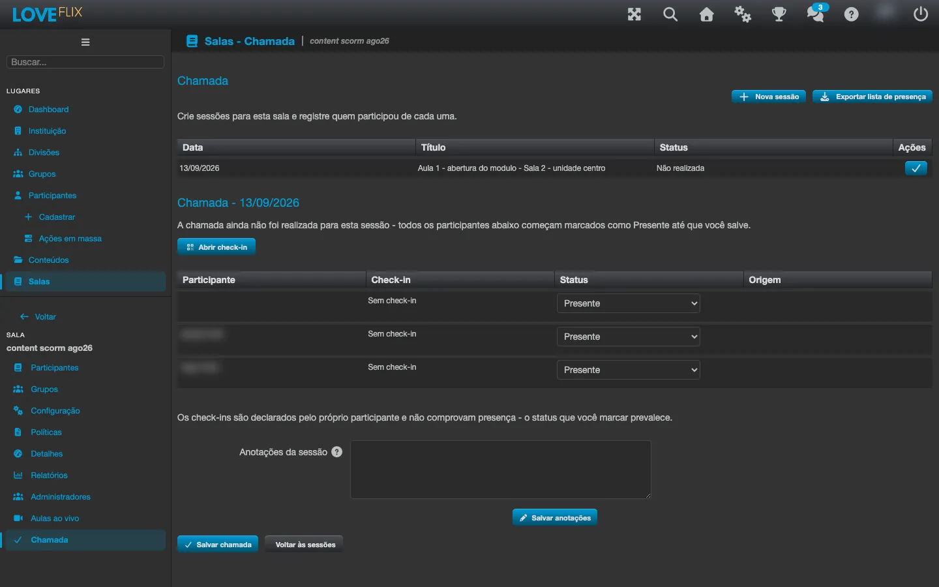This screenshot has height=587, width=939.
Task: Export via Exportar lista de presença
Action: point(872,97)
